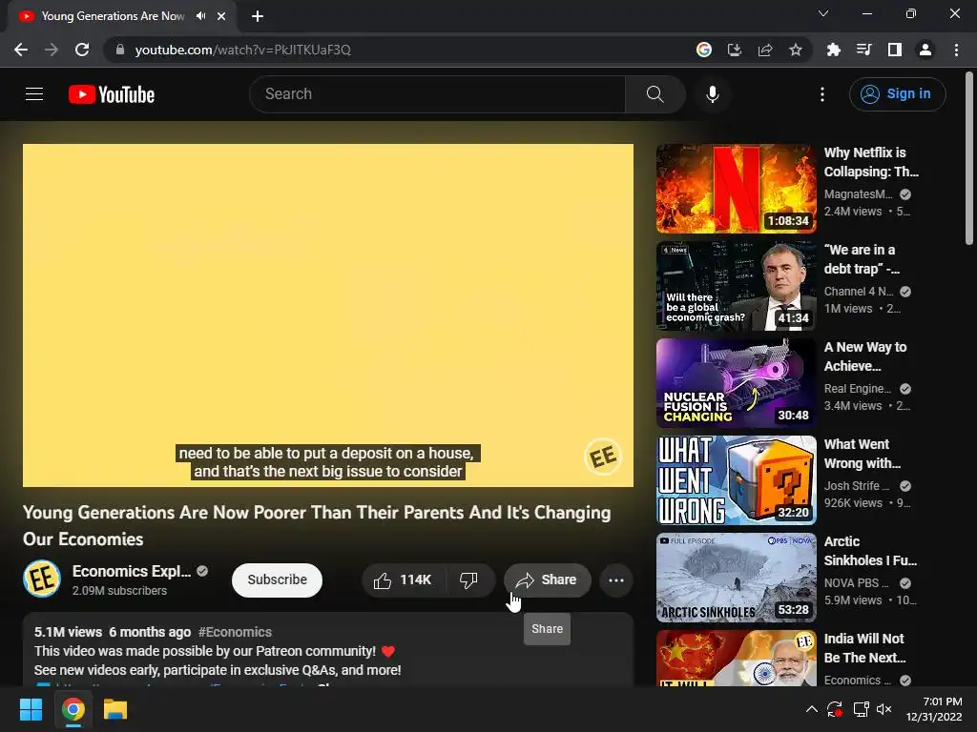Click Real Engine... channel name
Screen dimensions: 977x732
(x=858, y=389)
